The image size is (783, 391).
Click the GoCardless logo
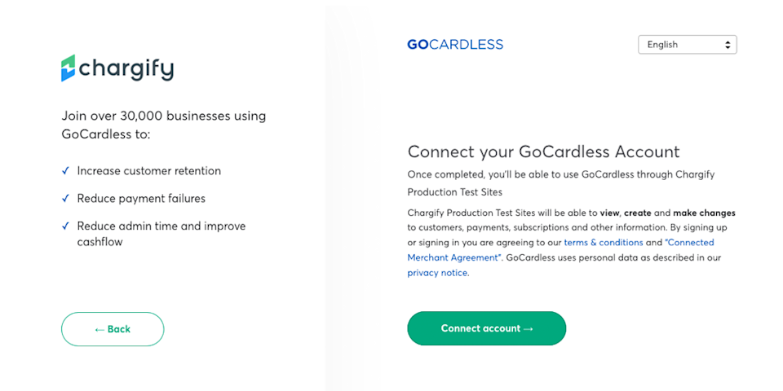455,44
